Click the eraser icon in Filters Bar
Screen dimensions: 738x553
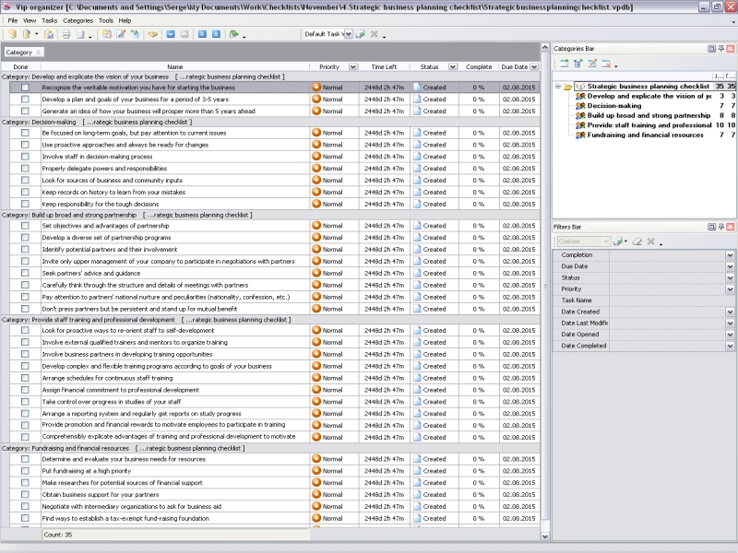637,241
